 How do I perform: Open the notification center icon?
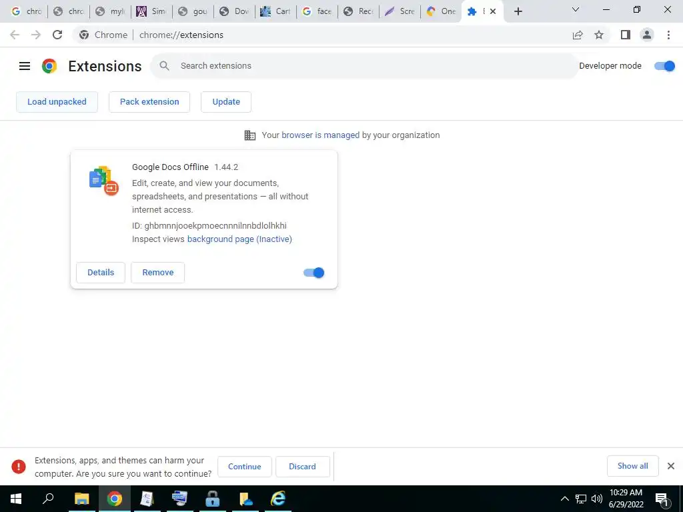(x=662, y=499)
